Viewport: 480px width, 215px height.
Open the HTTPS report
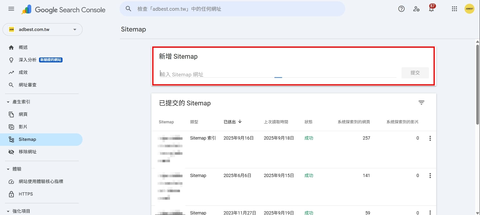click(x=26, y=194)
